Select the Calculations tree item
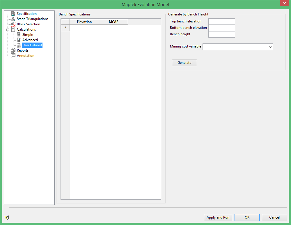291x225 pixels. pyautogui.click(x=26, y=29)
